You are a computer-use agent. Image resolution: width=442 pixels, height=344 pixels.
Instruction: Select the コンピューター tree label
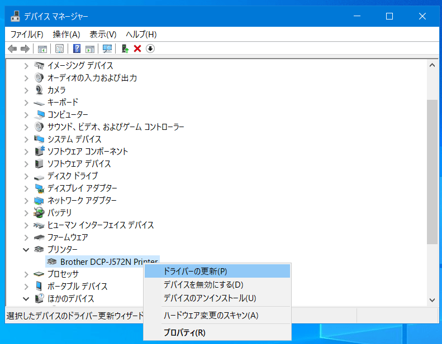(68, 115)
